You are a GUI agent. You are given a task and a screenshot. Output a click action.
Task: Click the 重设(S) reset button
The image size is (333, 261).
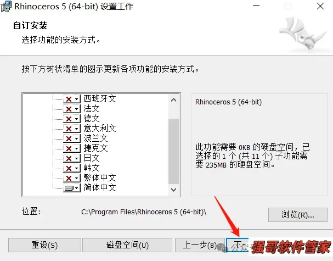(44, 245)
